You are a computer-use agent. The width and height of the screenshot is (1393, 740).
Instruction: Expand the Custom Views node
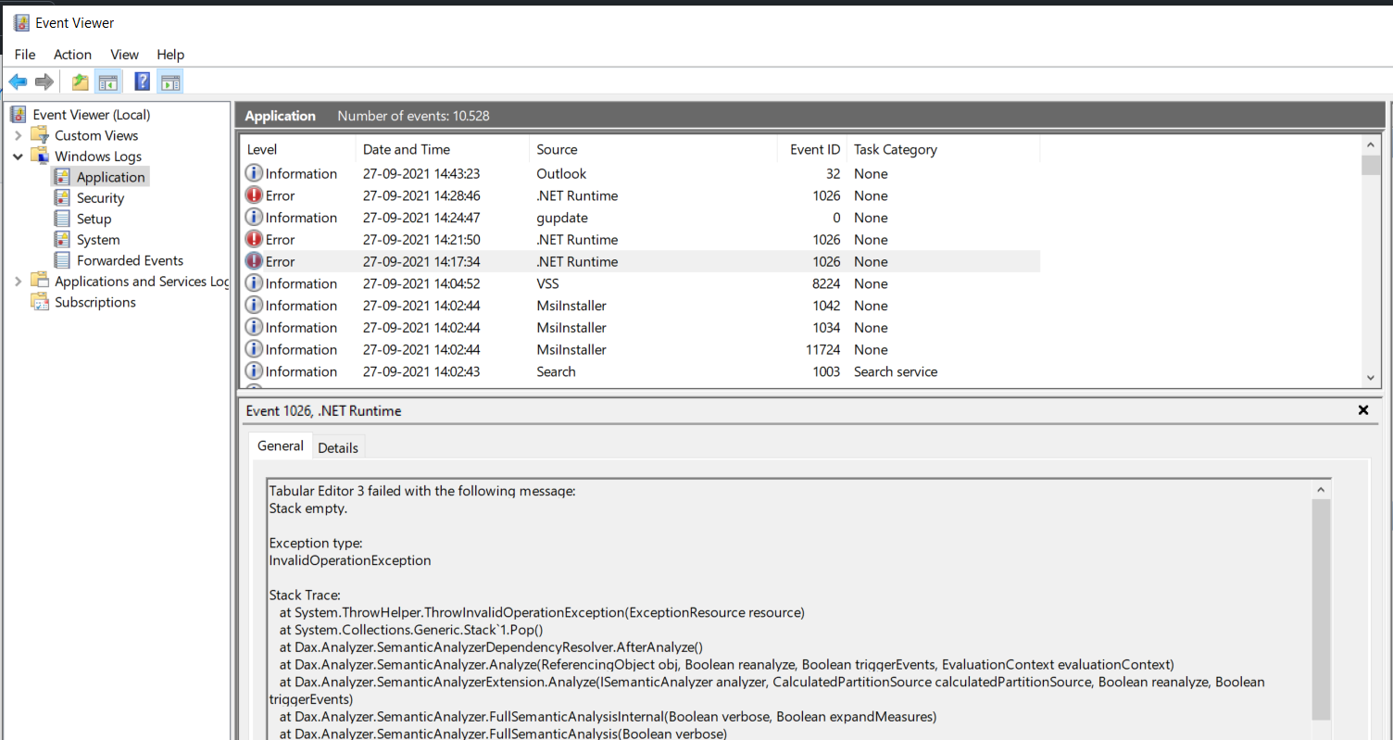click(19, 135)
